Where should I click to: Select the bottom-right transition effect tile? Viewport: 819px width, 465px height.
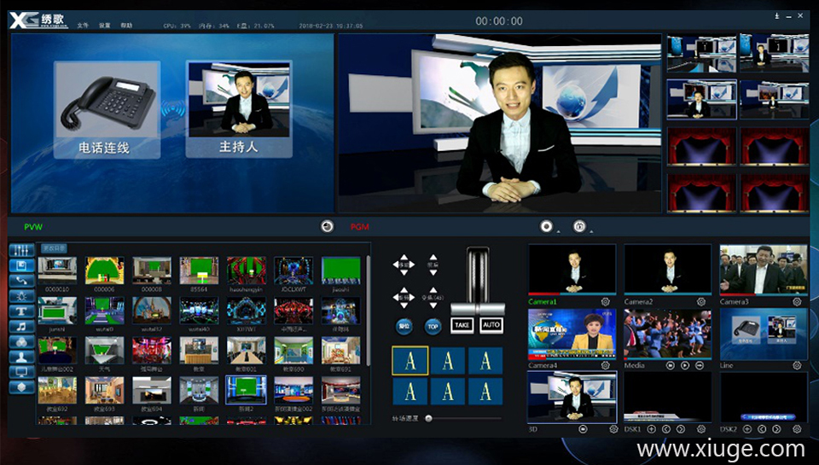click(485, 392)
